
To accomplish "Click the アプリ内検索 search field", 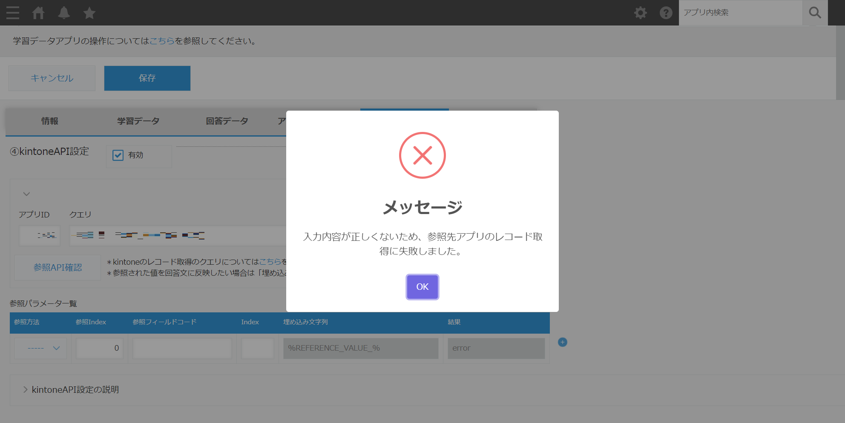I will click(x=740, y=13).
